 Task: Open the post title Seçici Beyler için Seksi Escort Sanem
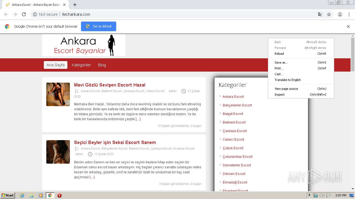coord(115,142)
